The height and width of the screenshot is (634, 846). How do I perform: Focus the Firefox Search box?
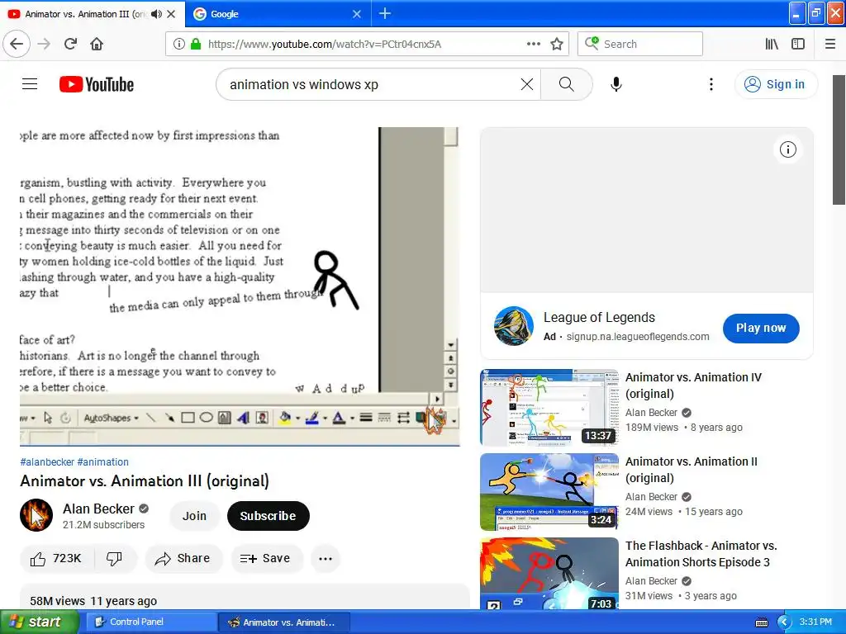point(640,45)
